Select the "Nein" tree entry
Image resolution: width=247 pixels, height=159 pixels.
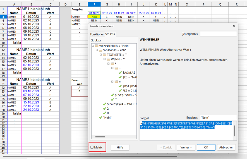pyautogui.click(x=107, y=118)
